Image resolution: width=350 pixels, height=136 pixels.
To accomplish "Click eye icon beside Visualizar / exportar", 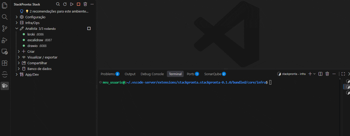I will coord(24,57).
